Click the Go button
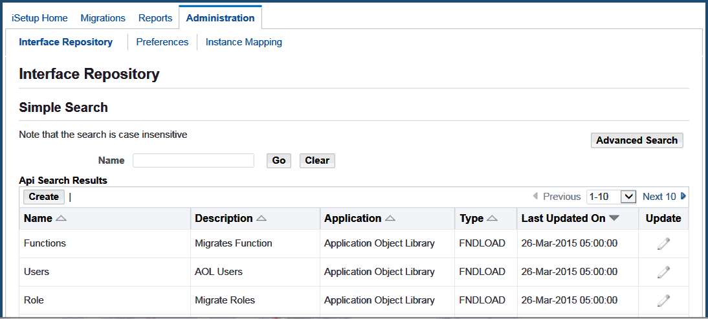 pos(279,160)
